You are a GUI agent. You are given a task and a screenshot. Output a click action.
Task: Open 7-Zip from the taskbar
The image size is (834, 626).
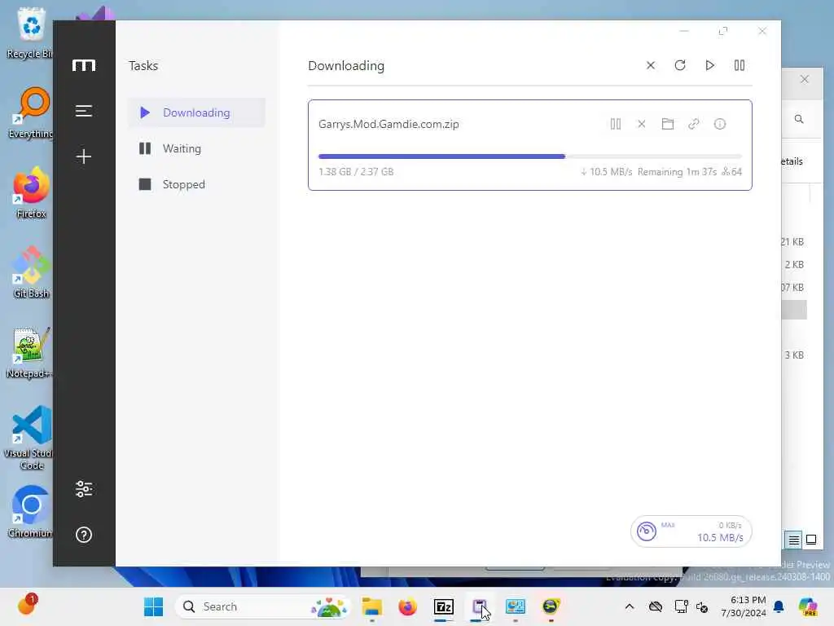444,606
